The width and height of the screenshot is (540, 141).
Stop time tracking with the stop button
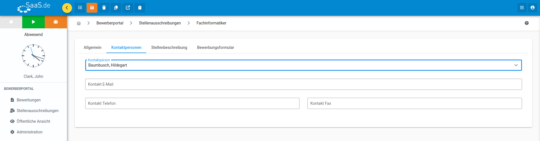click(11, 22)
